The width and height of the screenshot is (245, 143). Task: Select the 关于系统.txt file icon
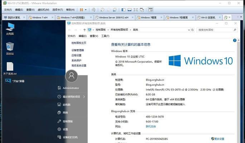coord(10,69)
